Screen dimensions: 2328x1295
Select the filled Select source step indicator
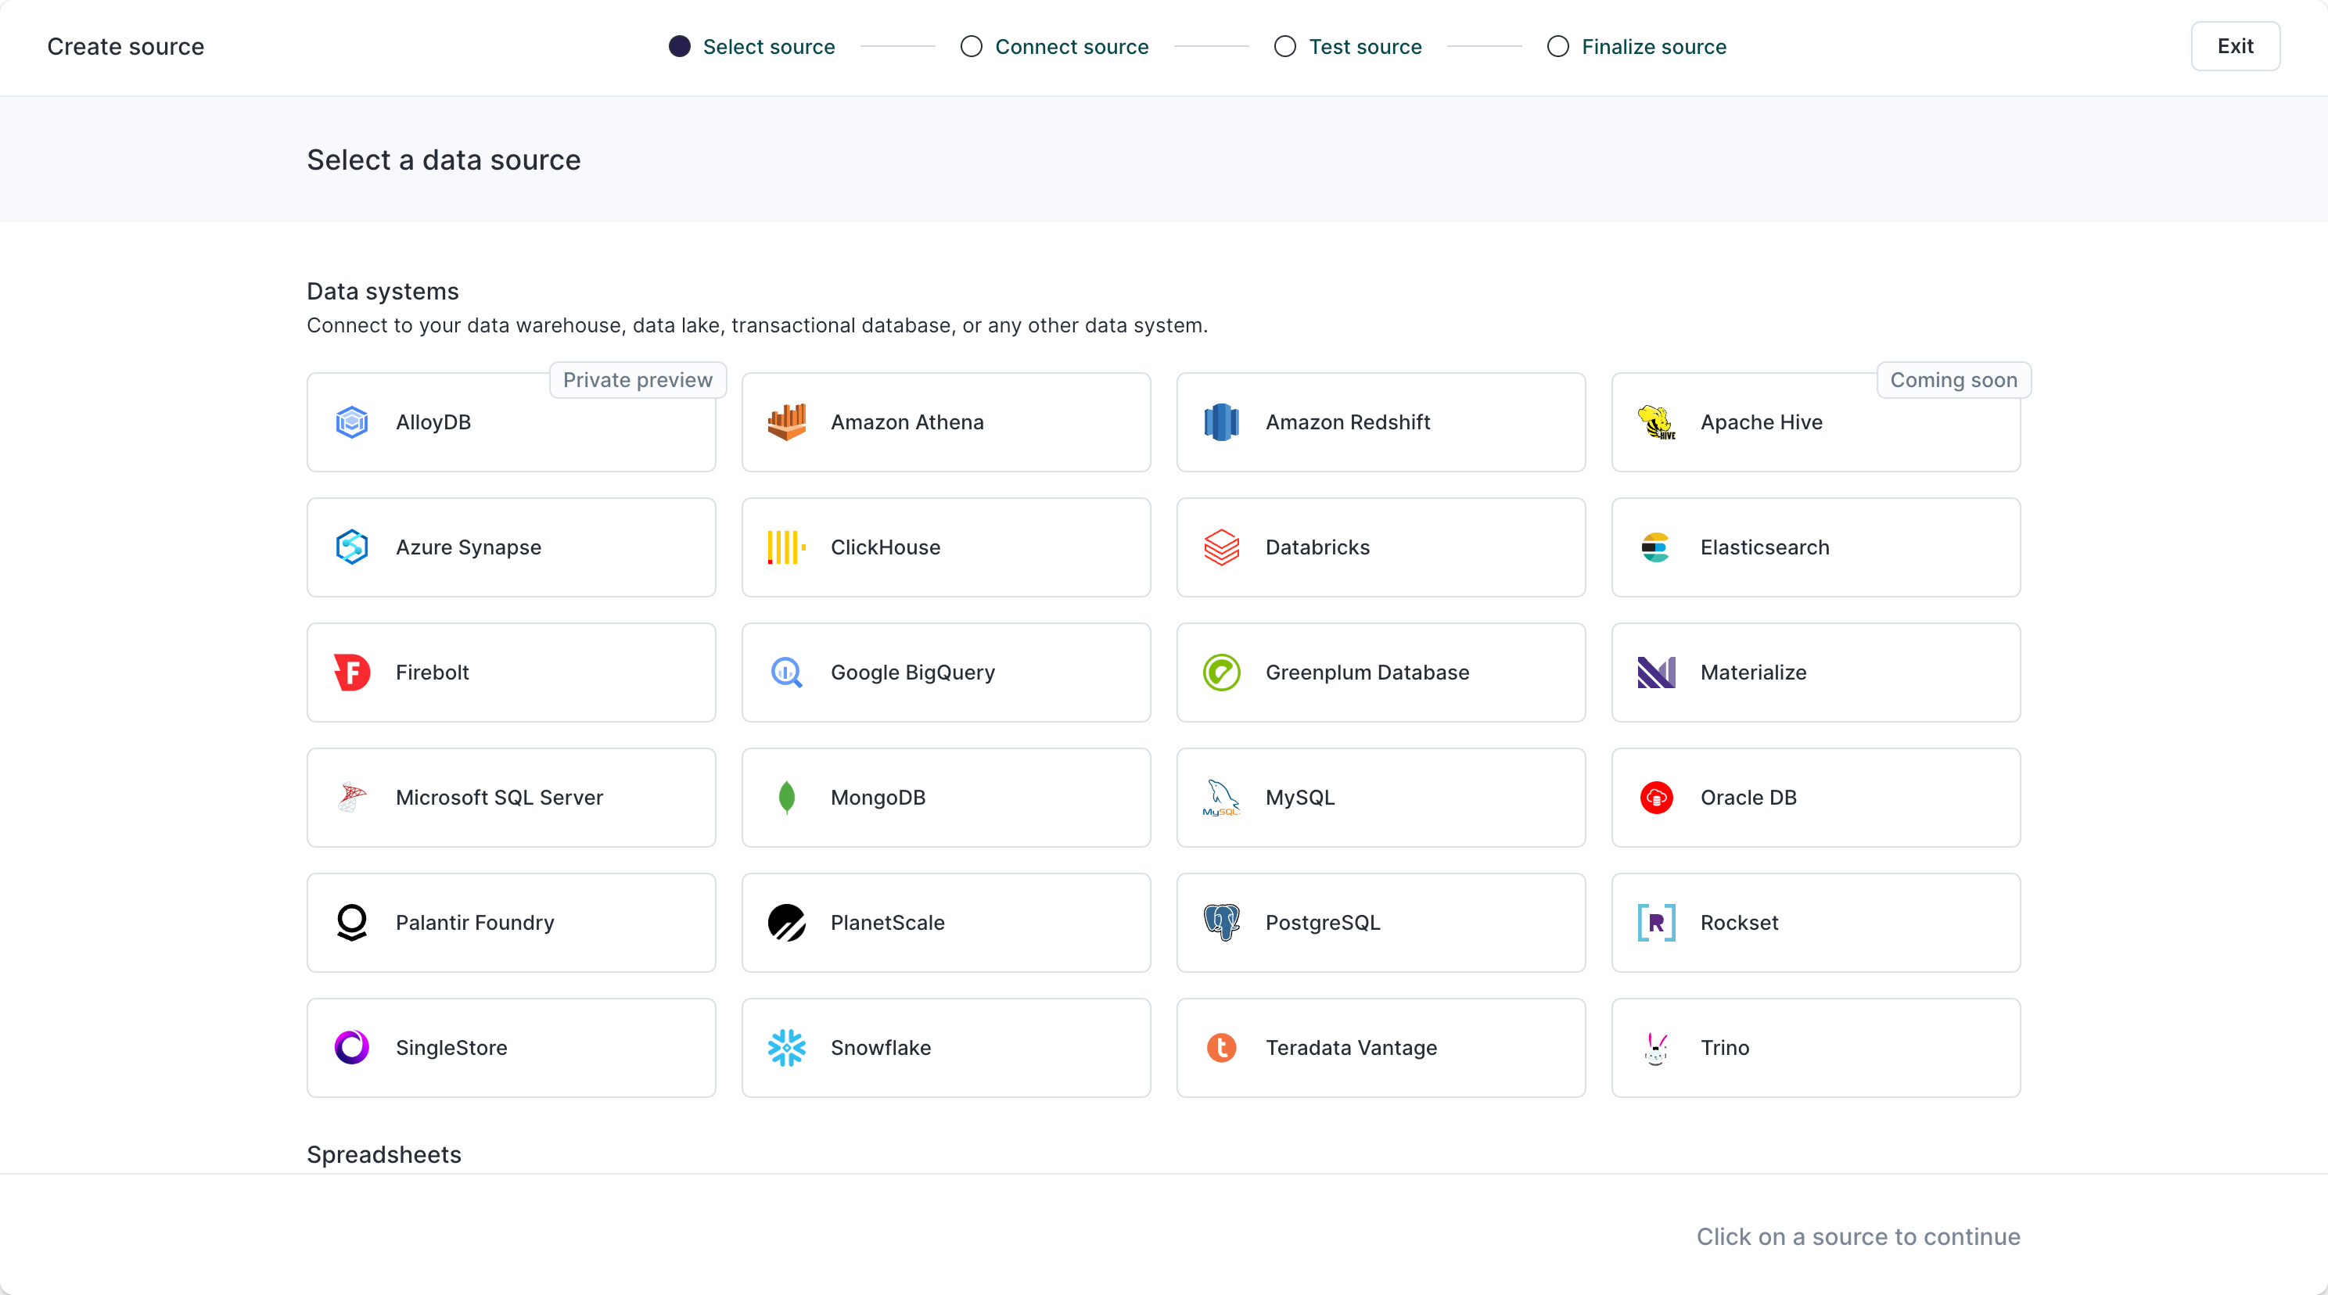point(680,46)
